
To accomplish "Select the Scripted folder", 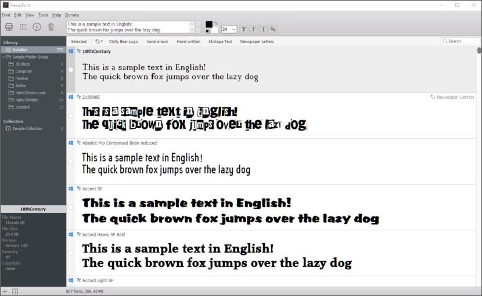I will coord(33,107).
